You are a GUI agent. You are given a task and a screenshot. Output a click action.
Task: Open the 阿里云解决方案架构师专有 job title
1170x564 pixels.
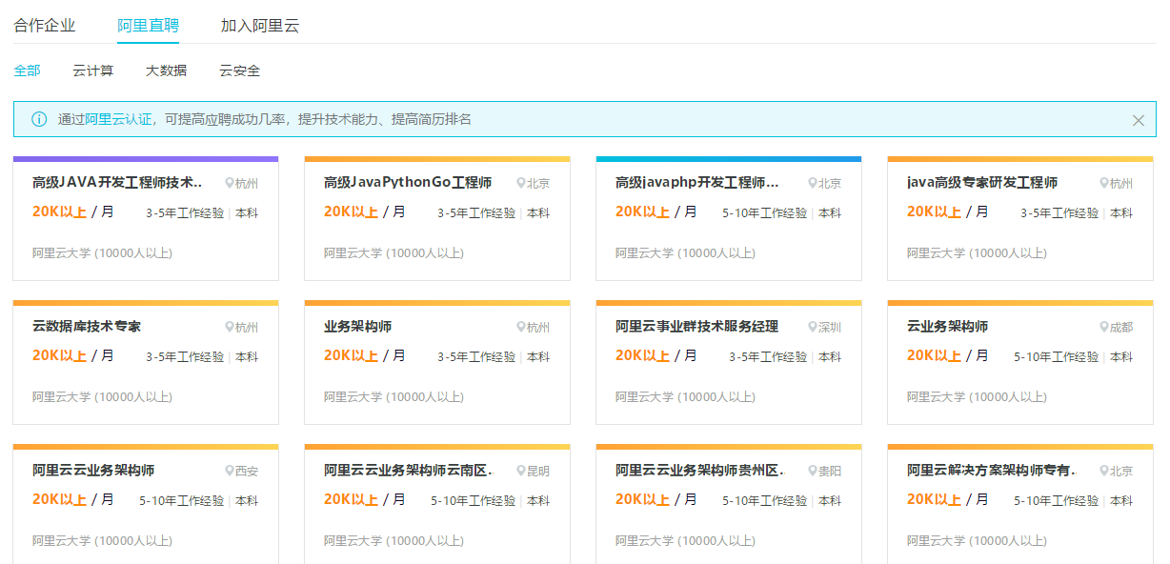tap(992, 470)
